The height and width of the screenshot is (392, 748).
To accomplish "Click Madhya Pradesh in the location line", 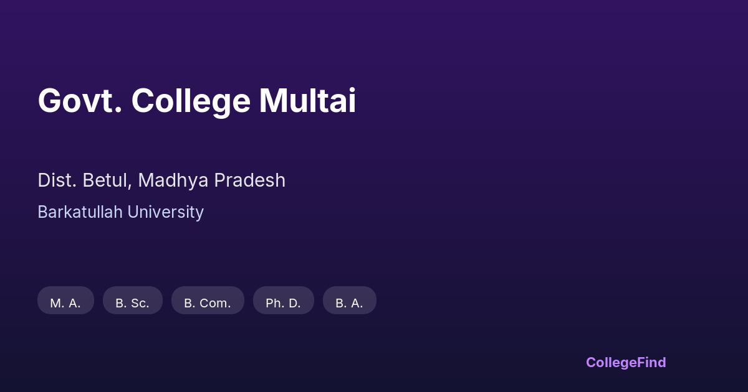I will (211, 180).
